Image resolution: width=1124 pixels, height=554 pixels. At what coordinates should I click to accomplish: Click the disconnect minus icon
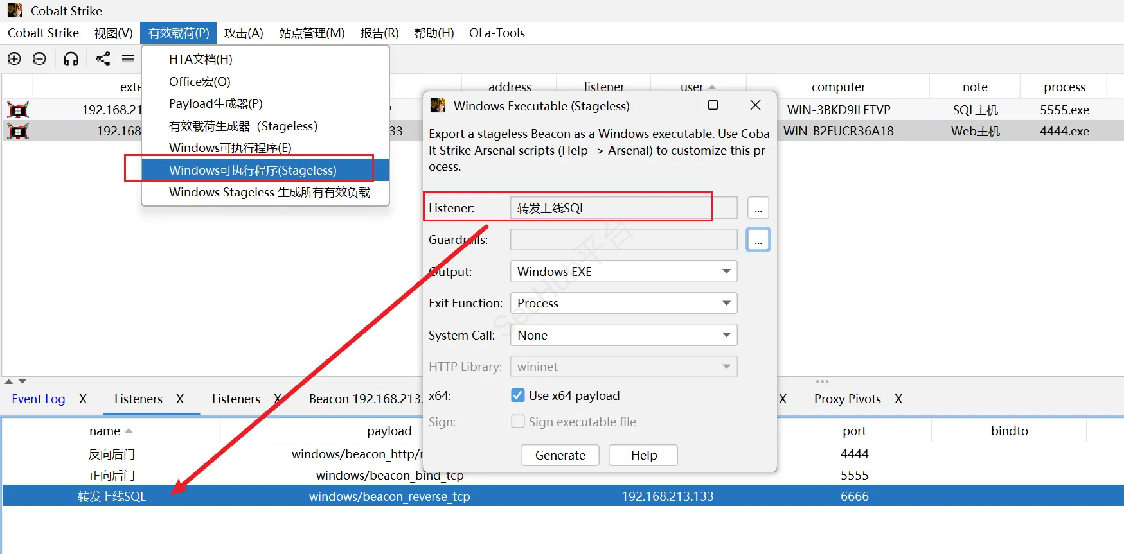pyautogui.click(x=39, y=59)
